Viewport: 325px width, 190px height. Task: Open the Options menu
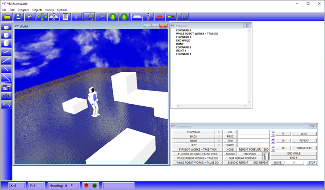[62, 10]
